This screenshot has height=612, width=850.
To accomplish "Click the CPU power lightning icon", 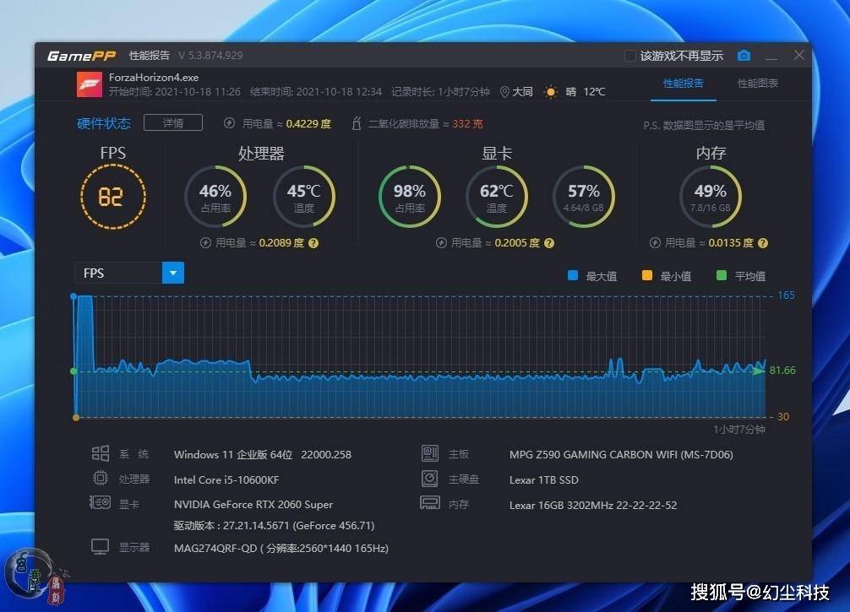I will (205, 243).
